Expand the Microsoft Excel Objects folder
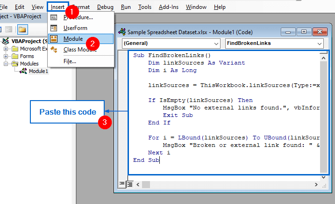 [6, 49]
